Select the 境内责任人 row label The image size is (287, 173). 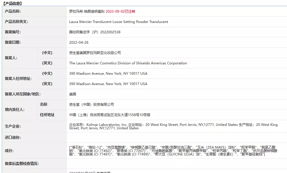click(x=15, y=110)
